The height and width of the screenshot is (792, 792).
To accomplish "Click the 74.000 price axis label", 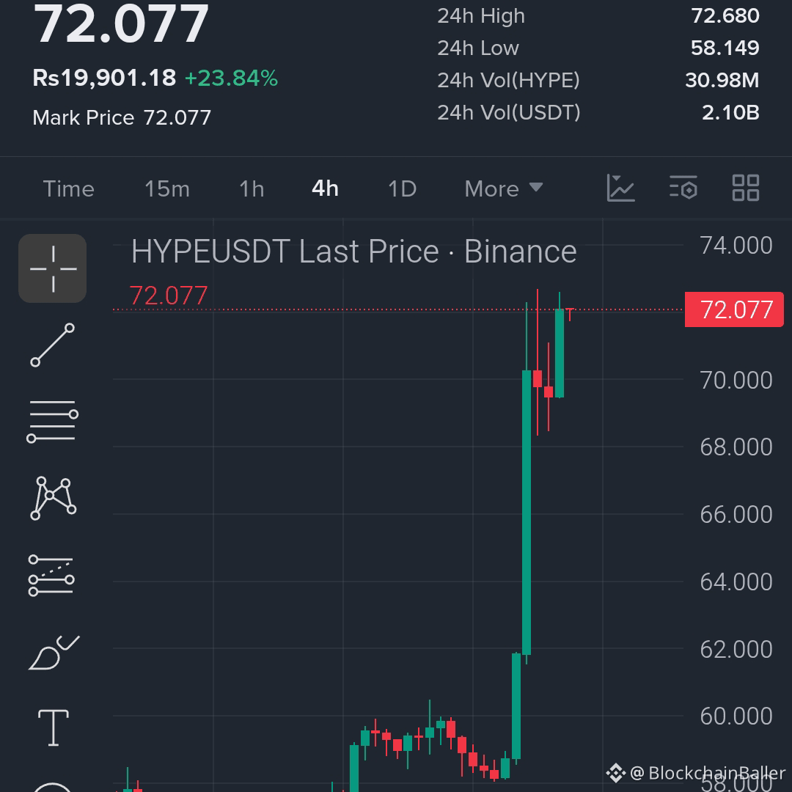I will pyautogui.click(x=736, y=246).
